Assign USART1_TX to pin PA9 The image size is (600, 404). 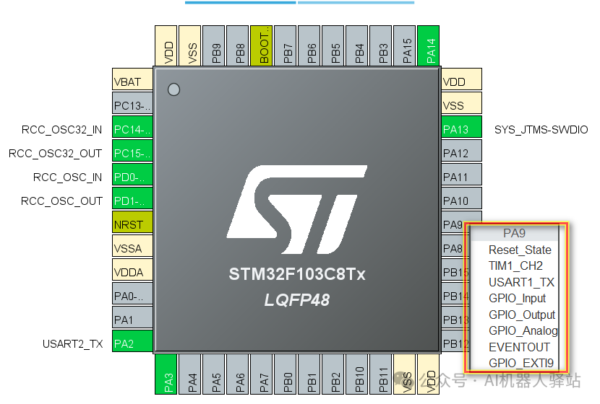[x=521, y=282]
